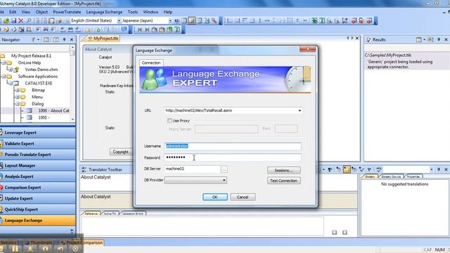The image size is (450, 253).
Task: Open the Object menu
Action: pyautogui.click(x=41, y=12)
